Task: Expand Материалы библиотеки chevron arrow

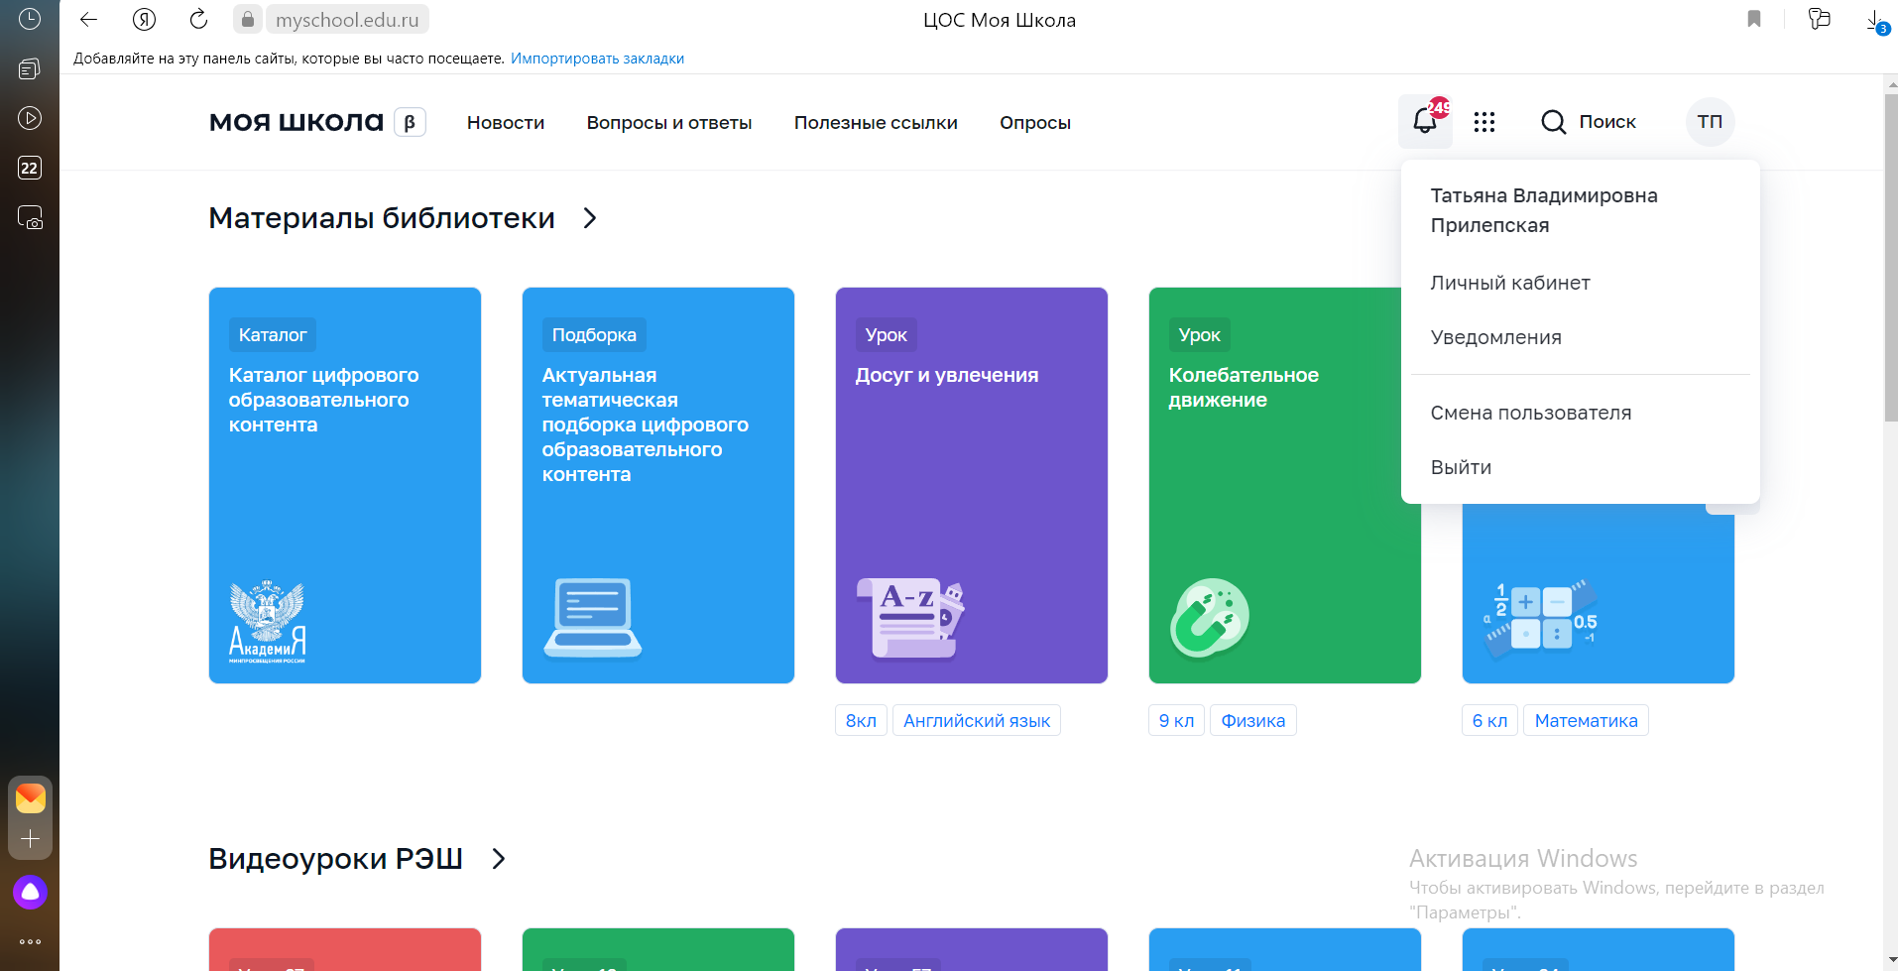Action: [x=590, y=218]
